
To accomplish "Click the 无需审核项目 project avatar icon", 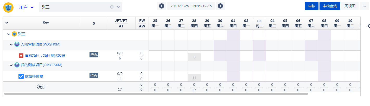I will point(17,44).
